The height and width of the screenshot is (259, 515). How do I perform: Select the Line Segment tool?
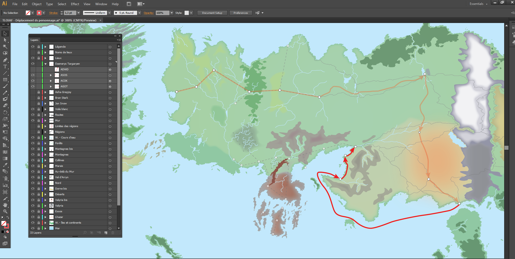point(5,73)
